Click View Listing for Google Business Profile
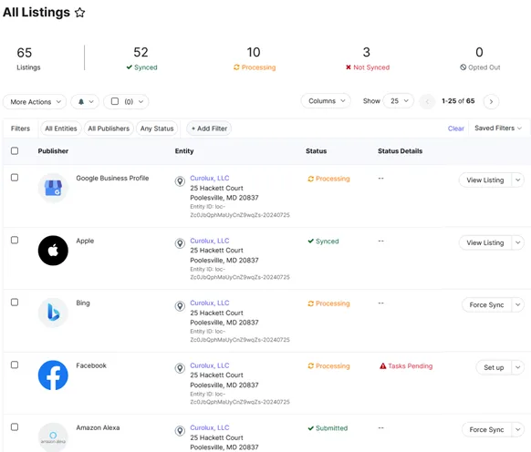The width and height of the screenshot is (531, 452). click(x=485, y=180)
